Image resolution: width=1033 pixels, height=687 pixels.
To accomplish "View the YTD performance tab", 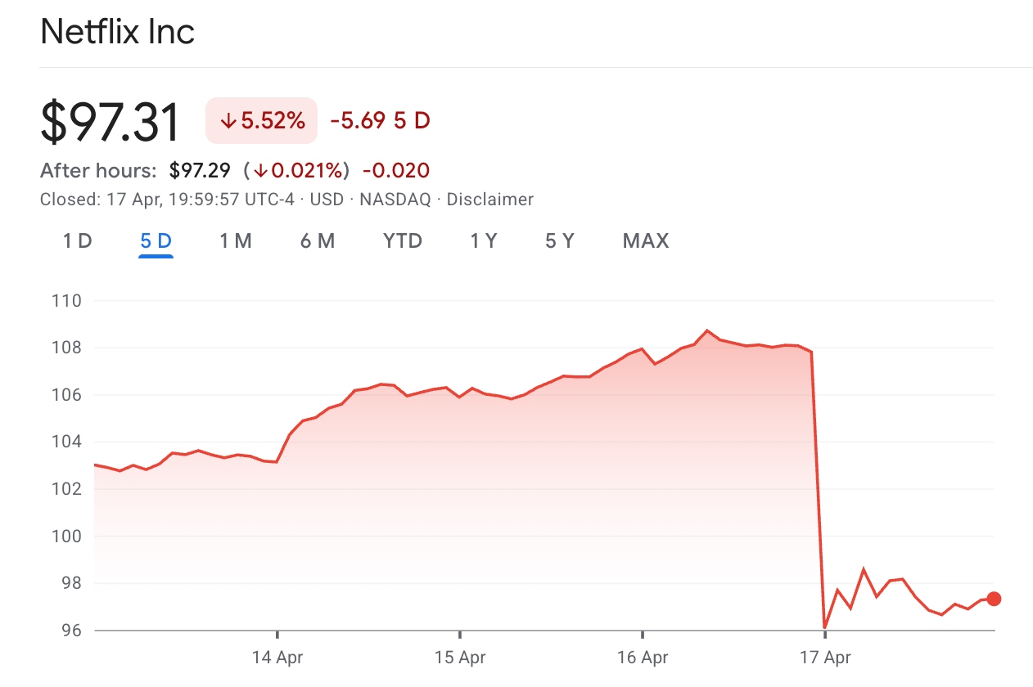I will (x=402, y=240).
